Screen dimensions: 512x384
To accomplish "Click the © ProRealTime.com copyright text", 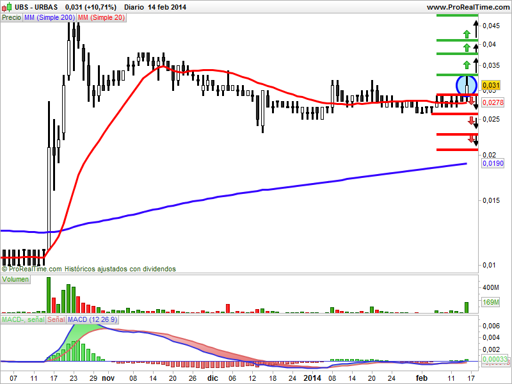I will pyautogui.click(x=31, y=269).
